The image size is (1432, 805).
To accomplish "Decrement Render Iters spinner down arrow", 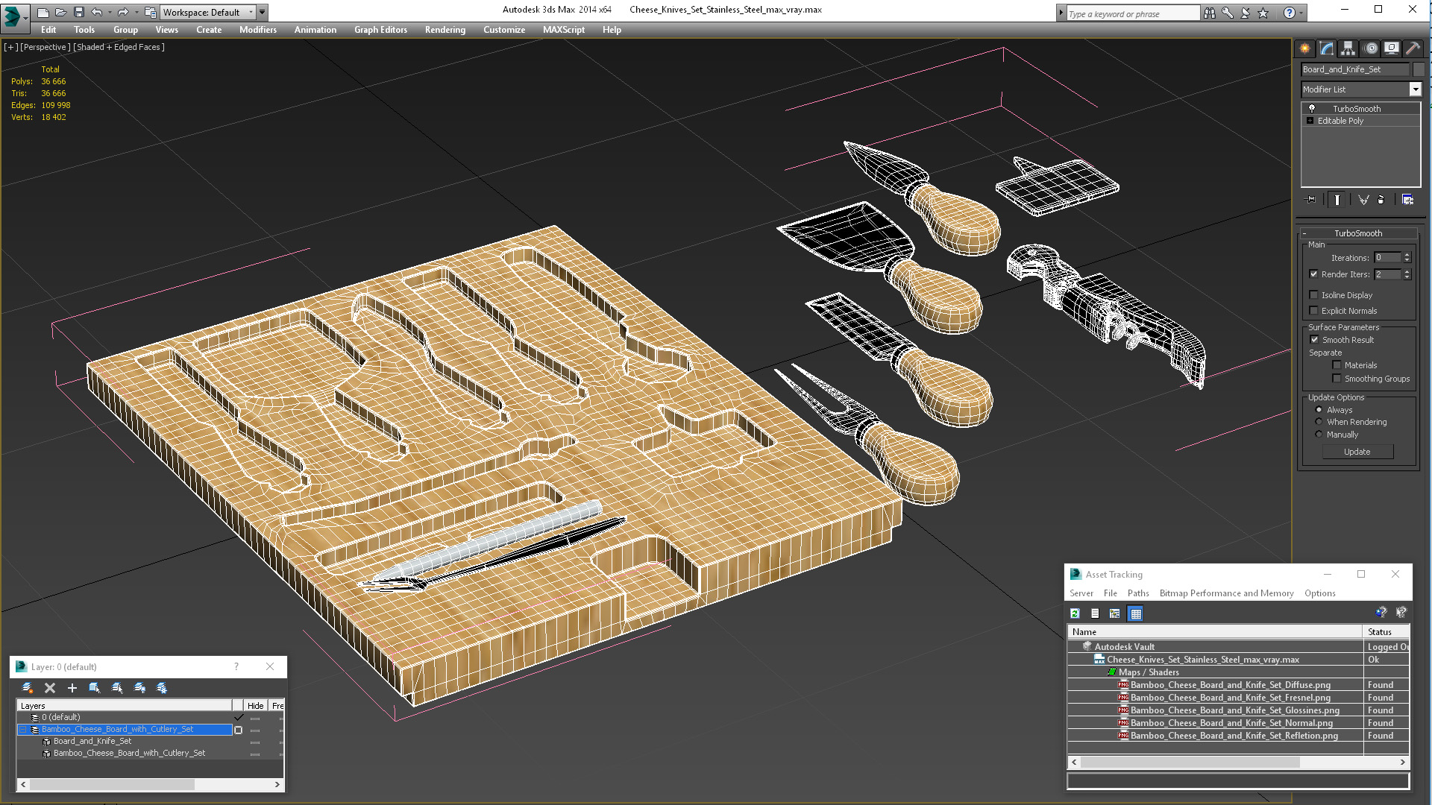I will 1407,277.
